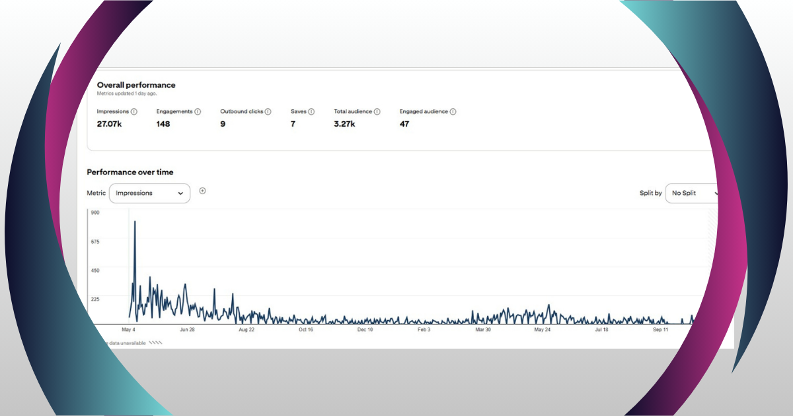The height and width of the screenshot is (416, 793).
Task: Click the info icon beside Impressions
Action: pos(134,112)
